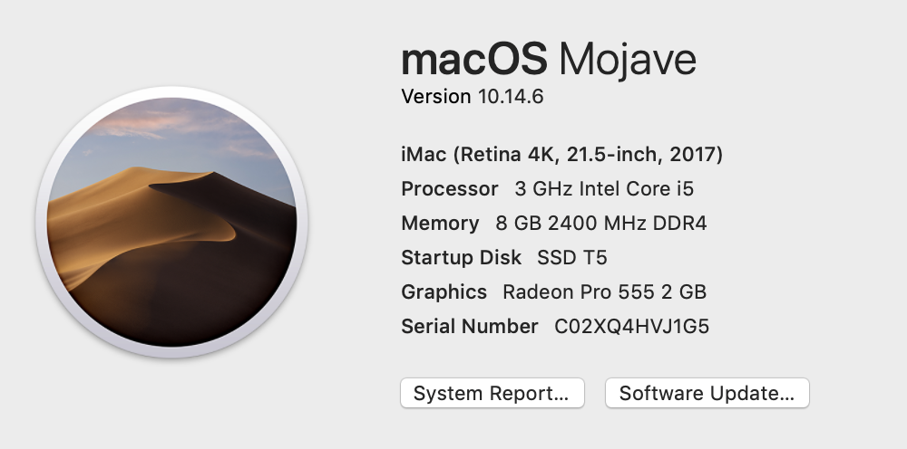The image size is (907, 449).
Task: Click the bold "macOS" word in title
Action: tap(473, 60)
